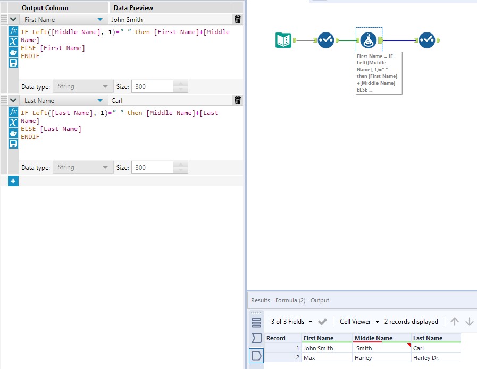This screenshot has width=477, height=369.
Task: Click the Size stepper for the First Name field
Action: coord(180,86)
